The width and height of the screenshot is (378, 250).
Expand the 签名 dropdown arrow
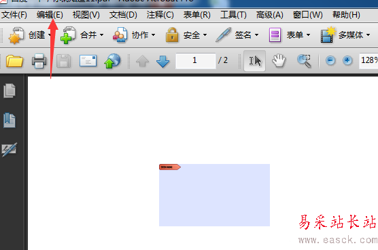(x=256, y=35)
